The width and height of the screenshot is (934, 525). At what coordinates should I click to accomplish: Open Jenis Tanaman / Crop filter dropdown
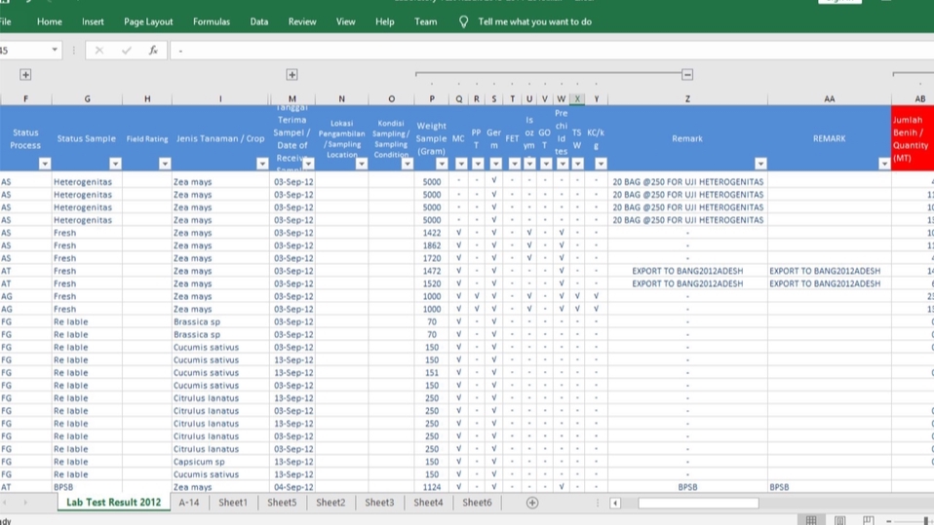point(262,164)
